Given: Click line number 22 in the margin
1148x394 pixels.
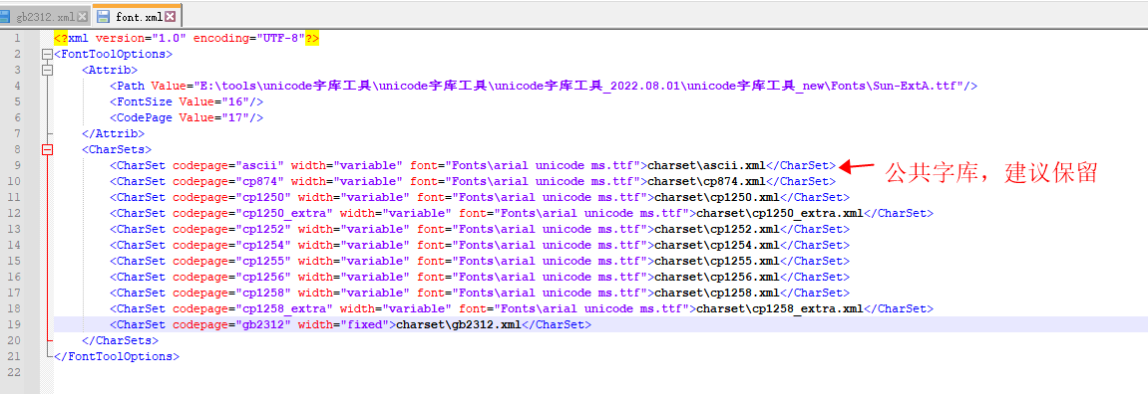Looking at the screenshot, I should (x=15, y=373).
